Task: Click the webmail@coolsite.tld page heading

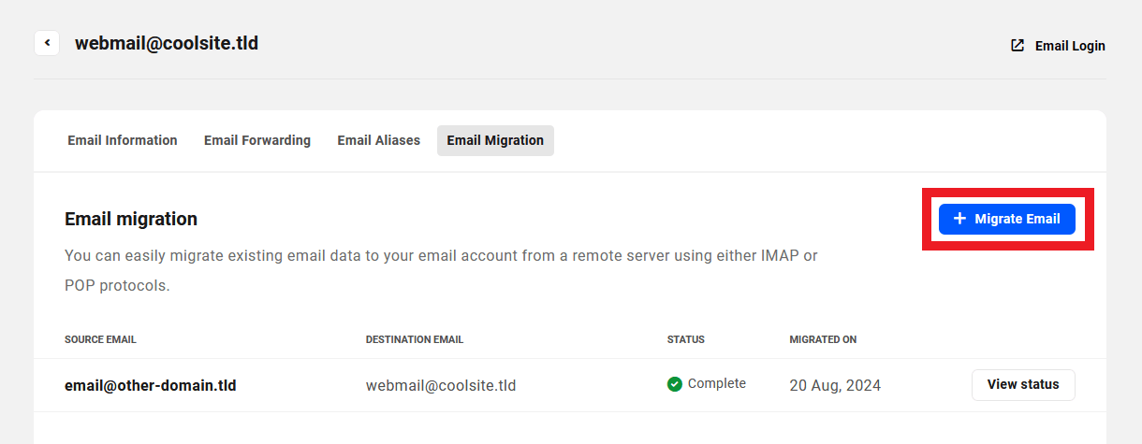Action: (x=167, y=43)
